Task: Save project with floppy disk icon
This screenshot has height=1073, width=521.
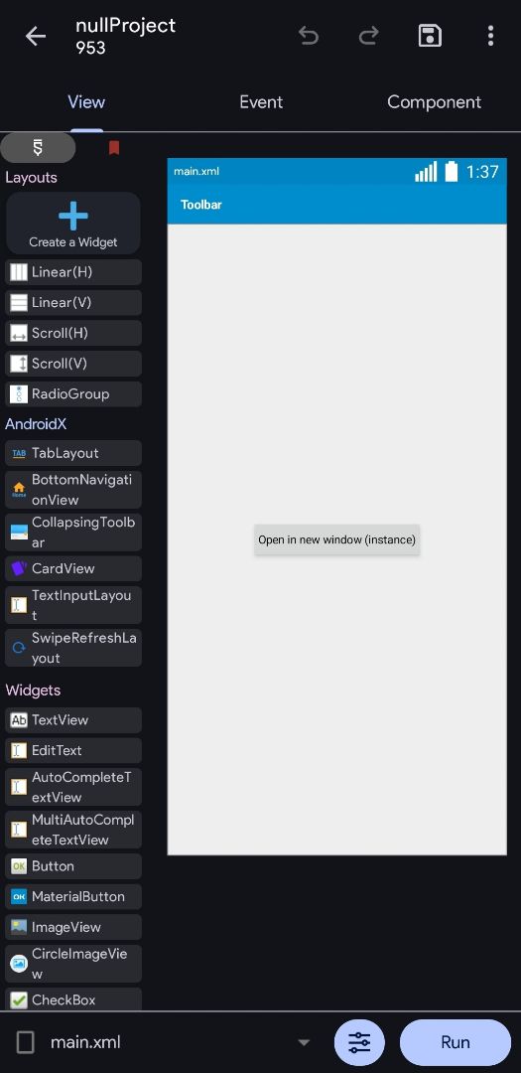Action: coord(430,36)
